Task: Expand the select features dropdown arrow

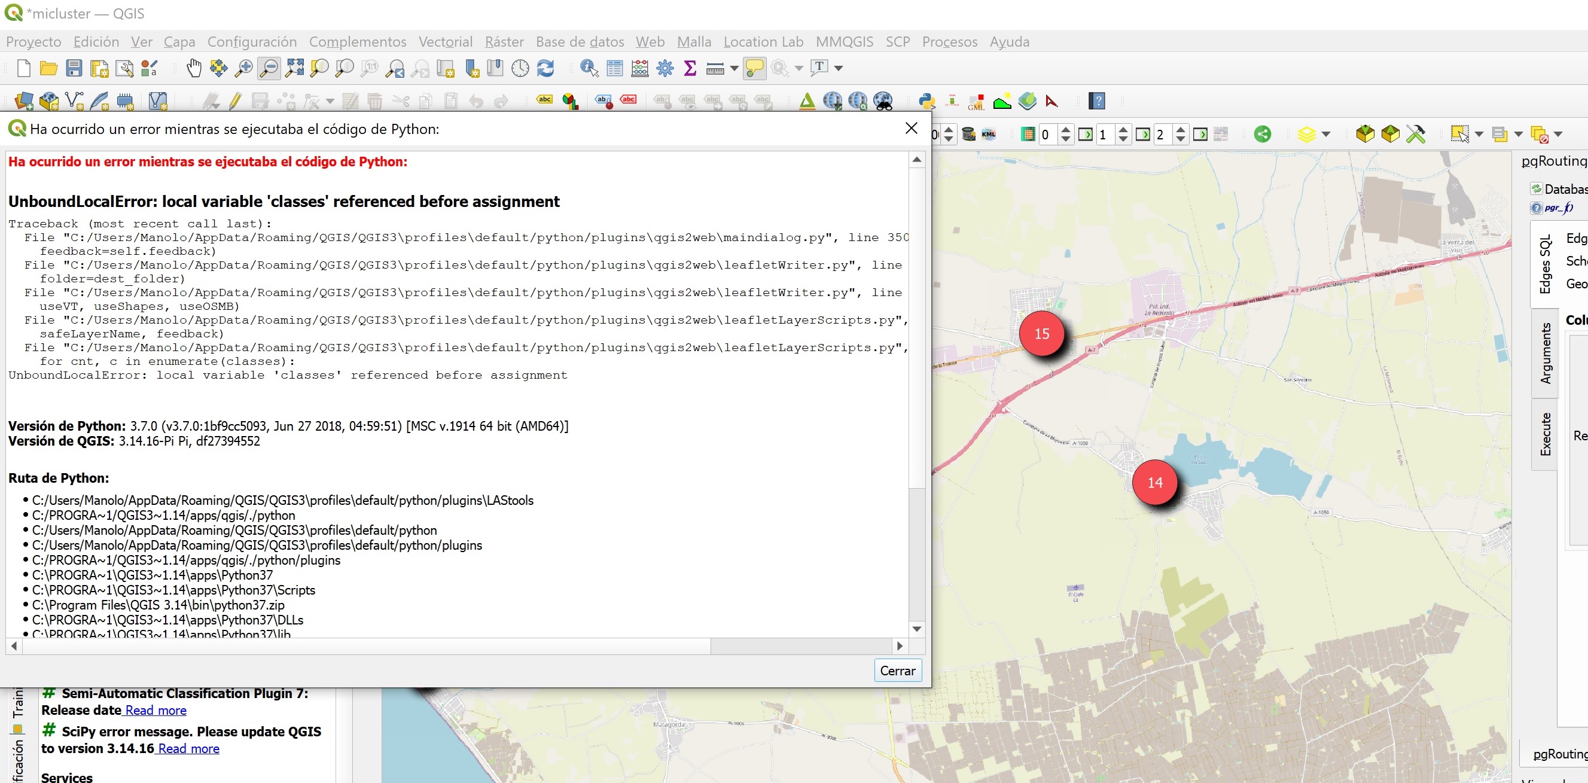Action: click(x=1479, y=134)
